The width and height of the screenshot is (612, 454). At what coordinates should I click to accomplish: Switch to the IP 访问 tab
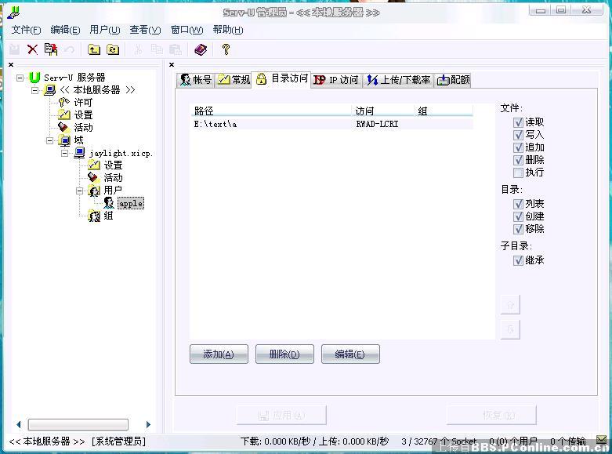[x=336, y=80]
